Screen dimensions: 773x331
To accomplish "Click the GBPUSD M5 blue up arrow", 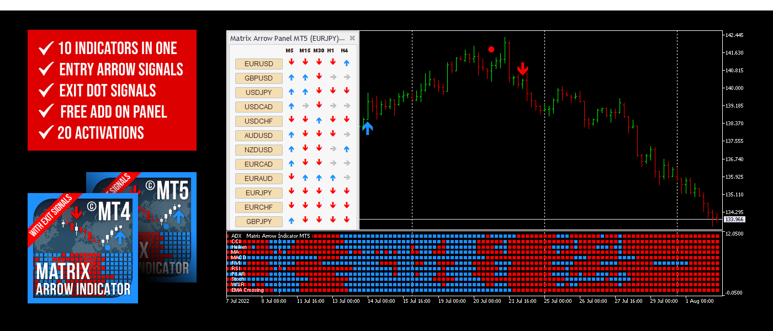I will pyautogui.click(x=291, y=78).
